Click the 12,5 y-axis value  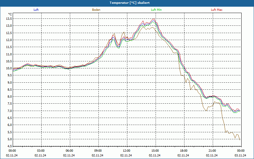pos(9,33)
